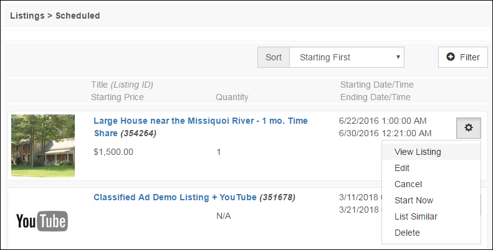Image resolution: width=493 pixels, height=250 pixels.
Task: Select Cancel in the gear dropdown menu
Action: point(408,184)
